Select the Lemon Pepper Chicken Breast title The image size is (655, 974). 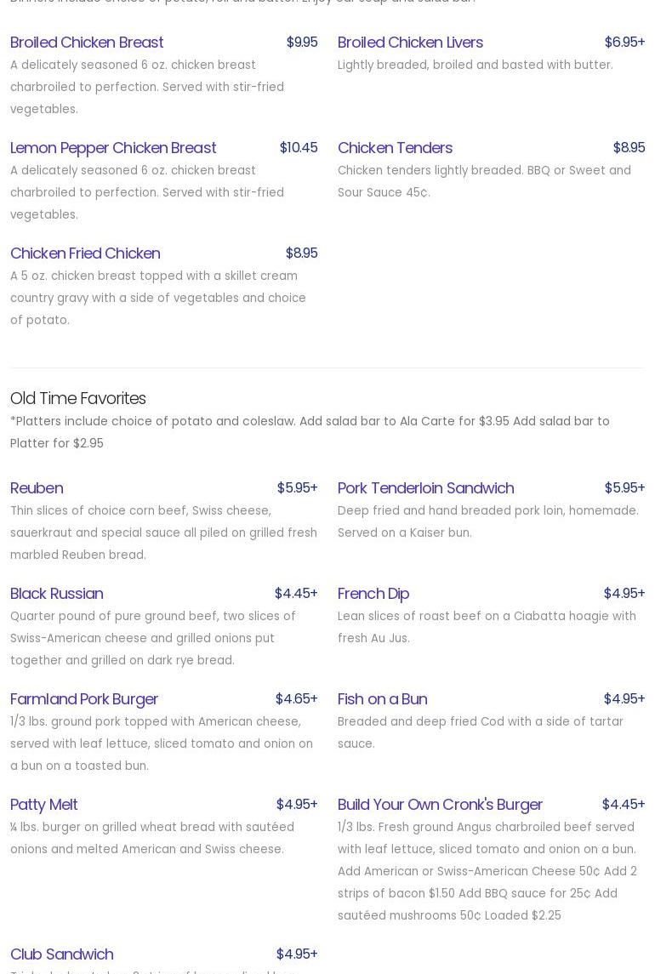pos(113,147)
